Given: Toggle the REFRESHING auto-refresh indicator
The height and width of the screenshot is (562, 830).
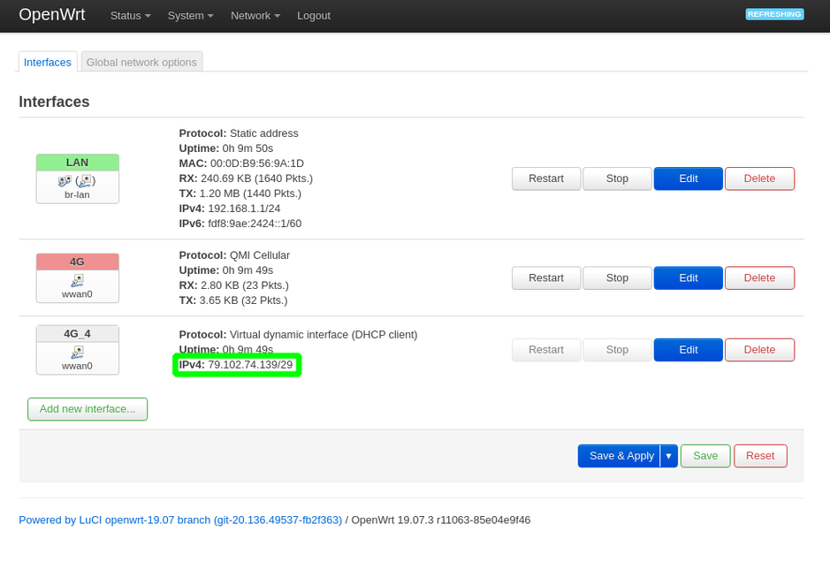Looking at the screenshot, I should pos(773,14).
